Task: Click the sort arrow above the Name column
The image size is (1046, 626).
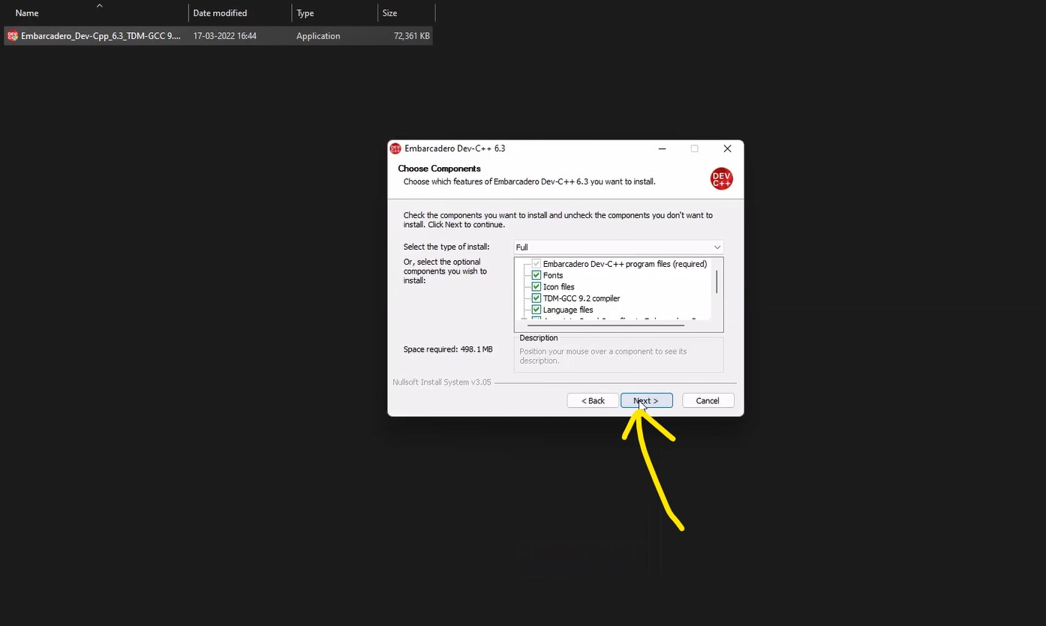Action: [99, 5]
